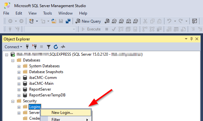Open the File menu

pos(6,13)
